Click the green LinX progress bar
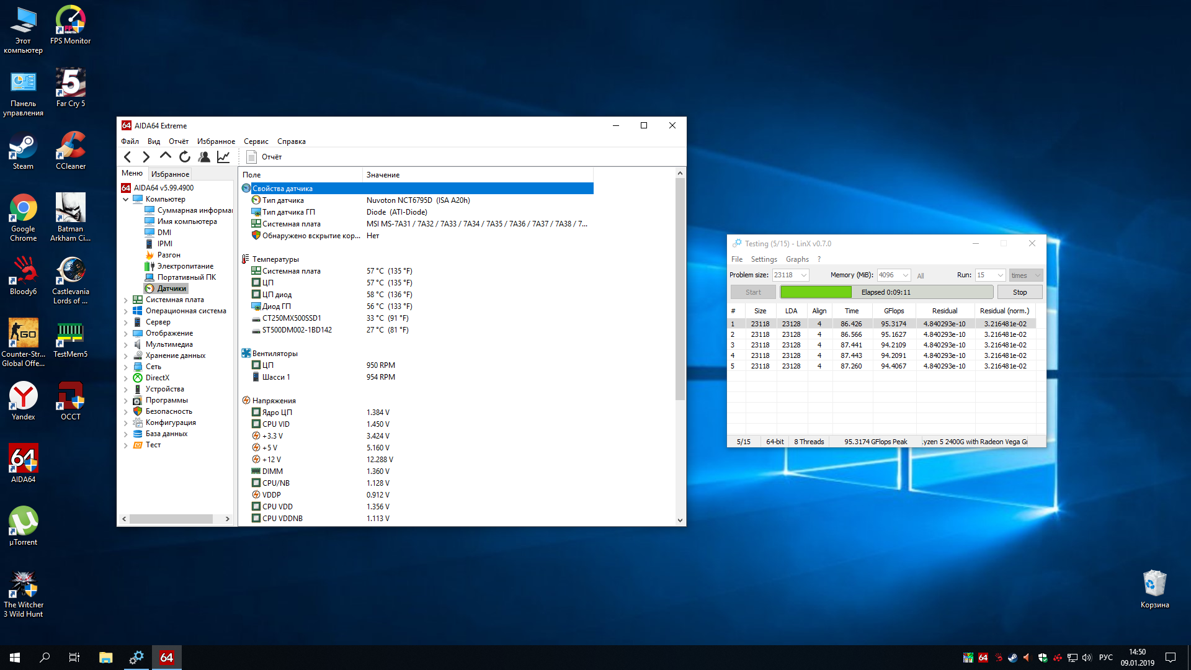The height and width of the screenshot is (670, 1191). (x=816, y=292)
